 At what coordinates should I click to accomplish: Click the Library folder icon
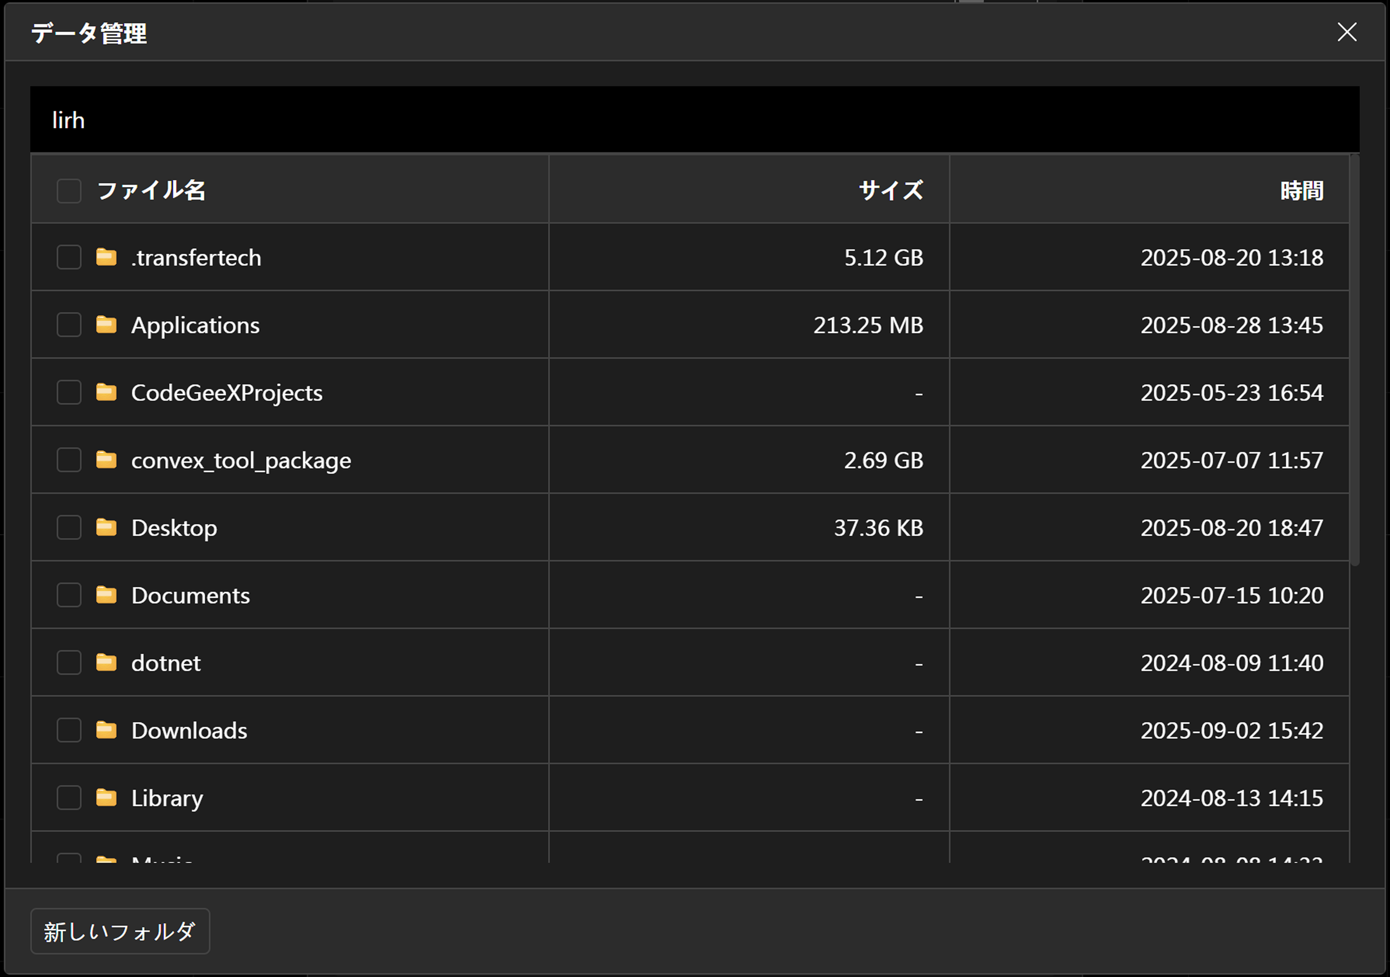tap(106, 798)
